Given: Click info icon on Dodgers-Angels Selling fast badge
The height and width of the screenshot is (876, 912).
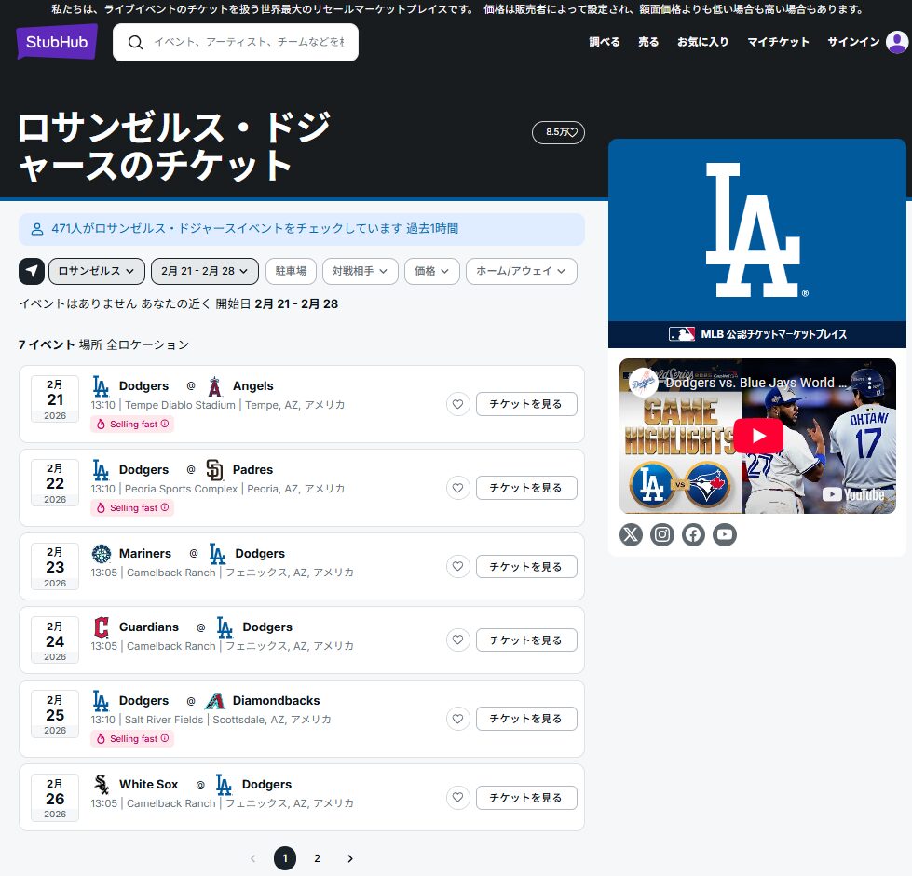Looking at the screenshot, I should [x=165, y=424].
